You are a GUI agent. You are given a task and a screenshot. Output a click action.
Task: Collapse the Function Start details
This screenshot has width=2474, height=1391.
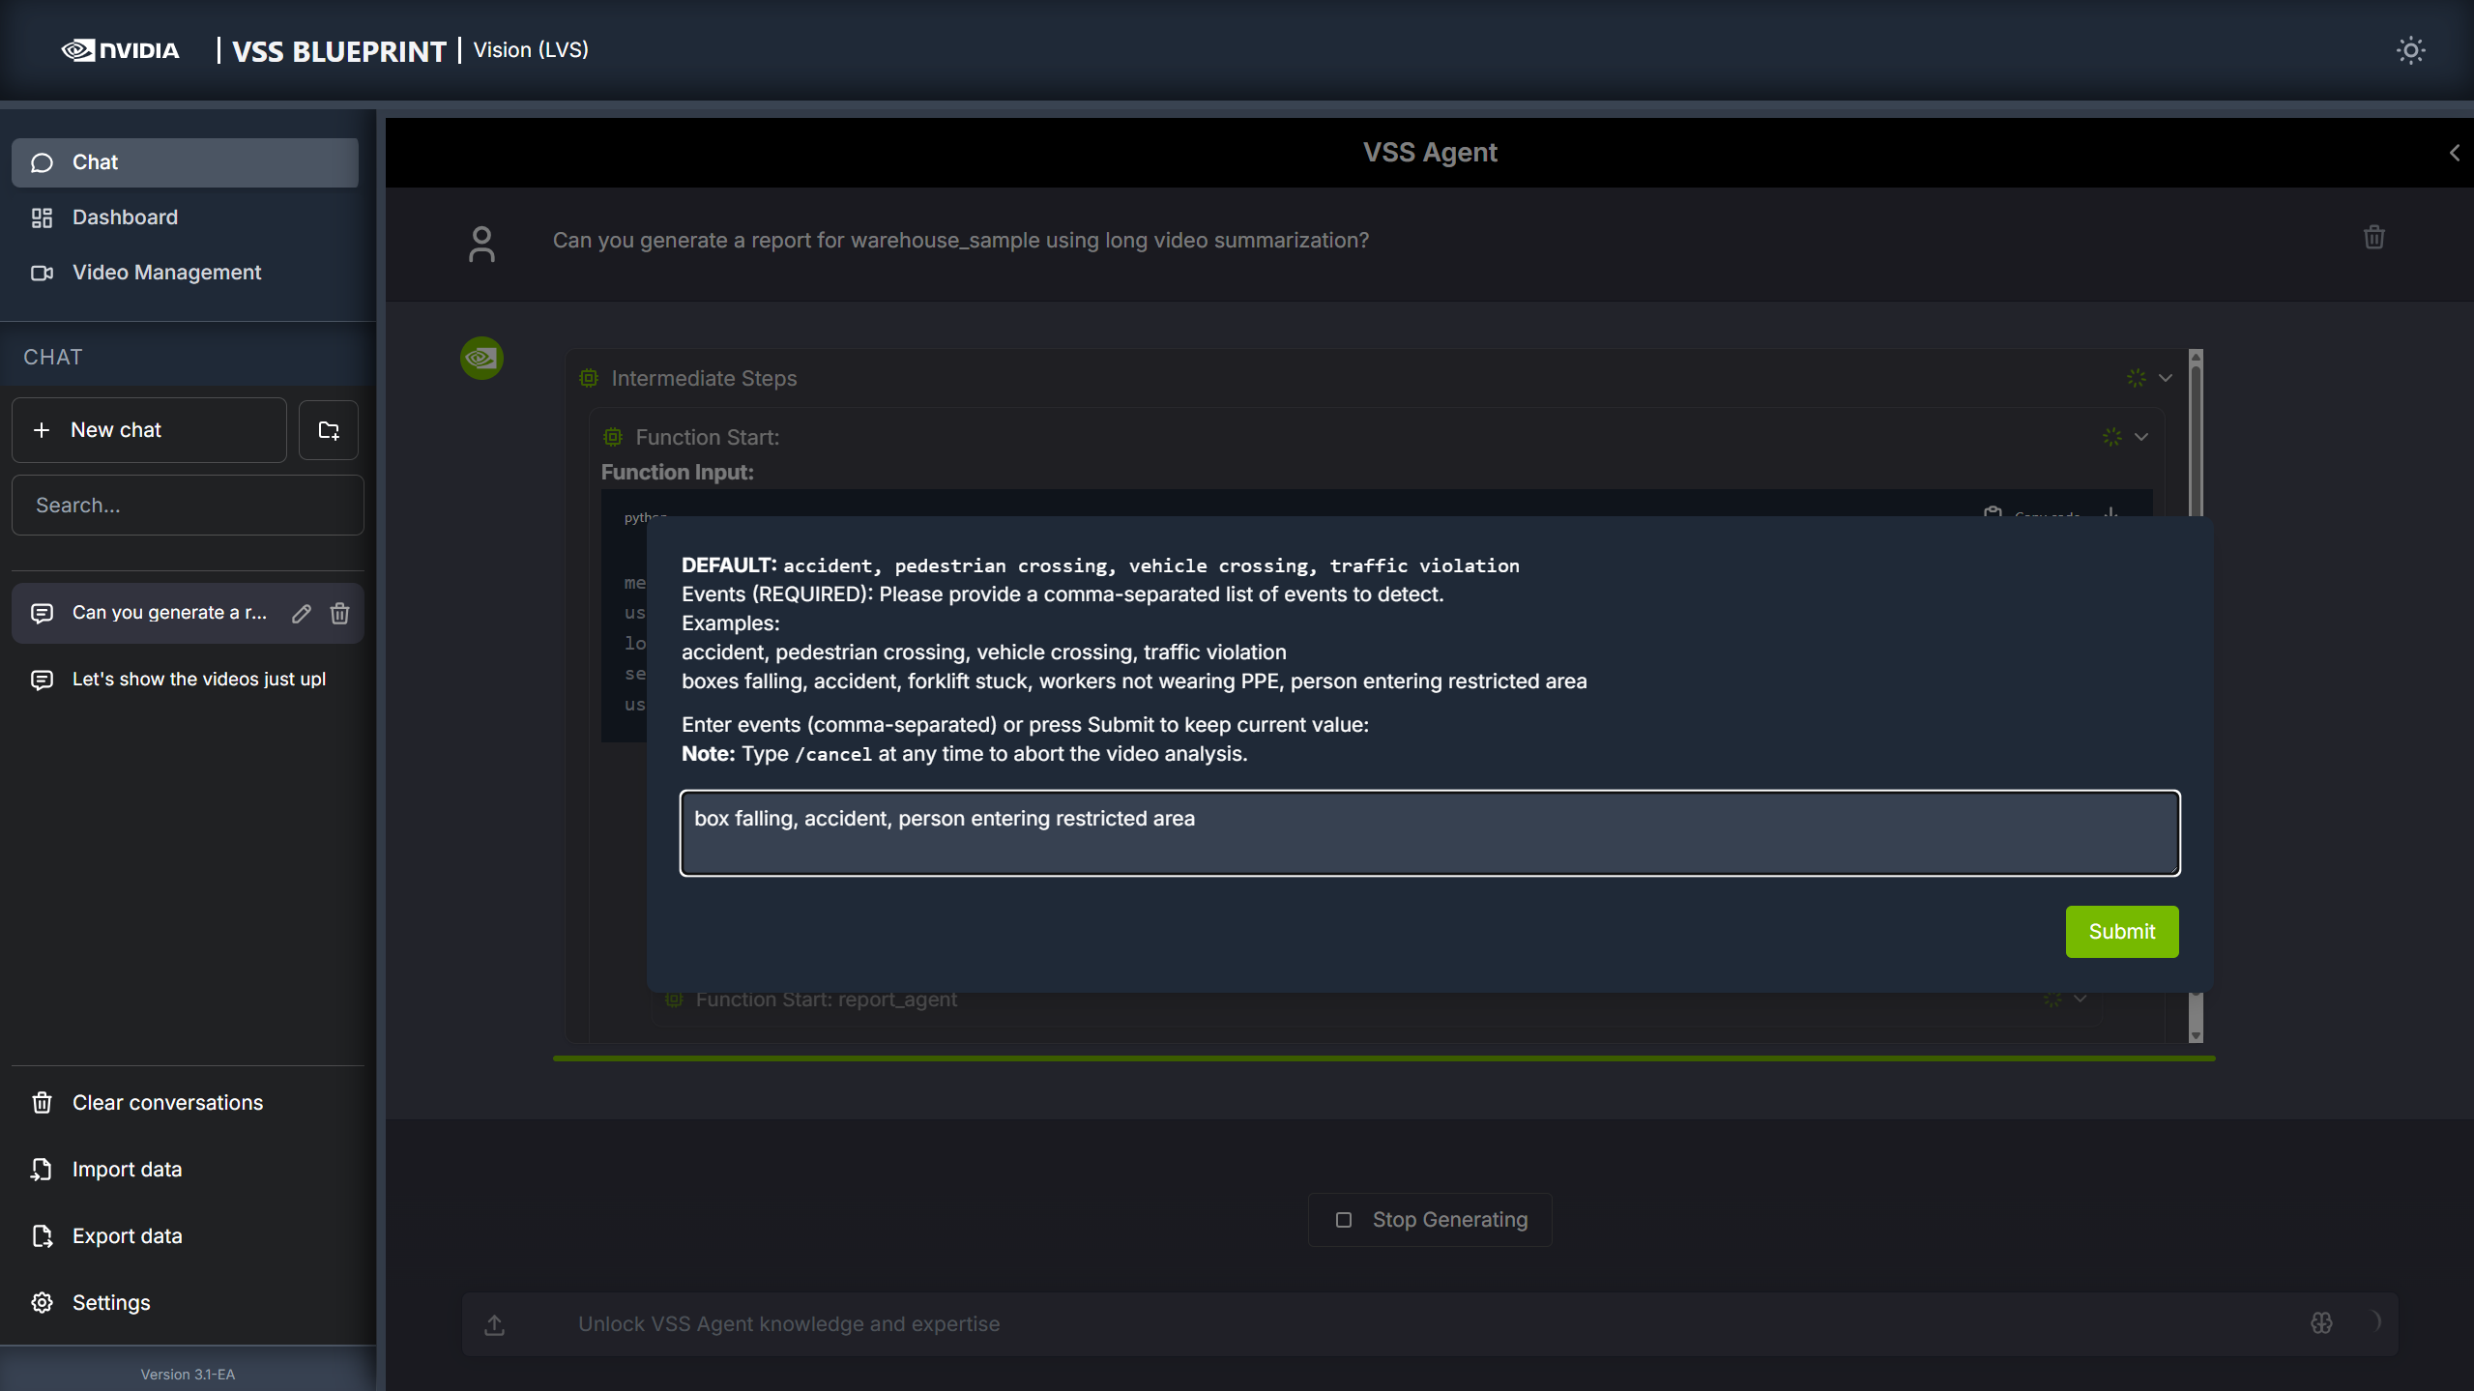(x=2142, y=437)
